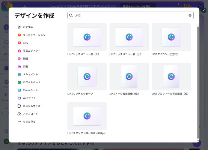Click the 写真エディター camera icon
208x150 pixels.
19,51
